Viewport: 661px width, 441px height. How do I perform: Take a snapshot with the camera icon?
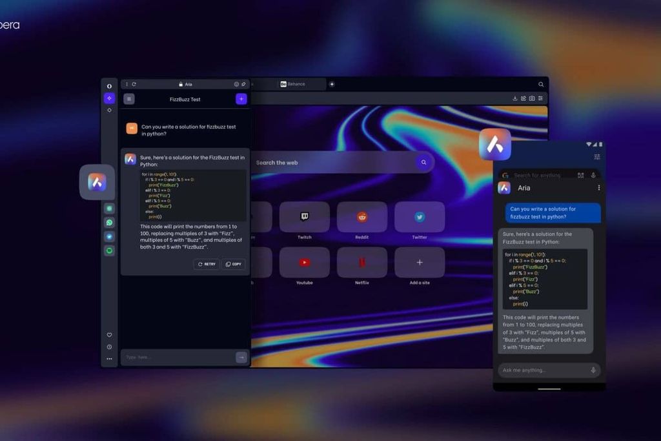[x=532, y=98]
